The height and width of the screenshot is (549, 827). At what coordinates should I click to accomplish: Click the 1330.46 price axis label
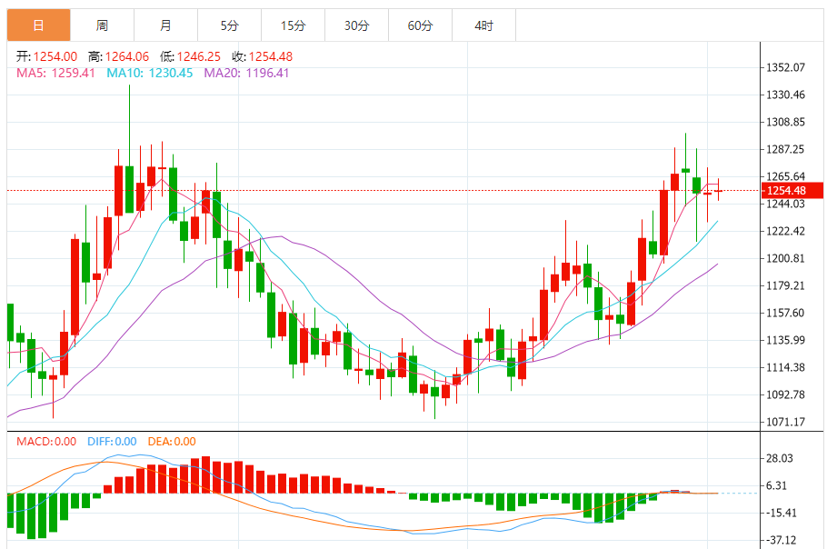pyautogui.click(x=785, y=95)
